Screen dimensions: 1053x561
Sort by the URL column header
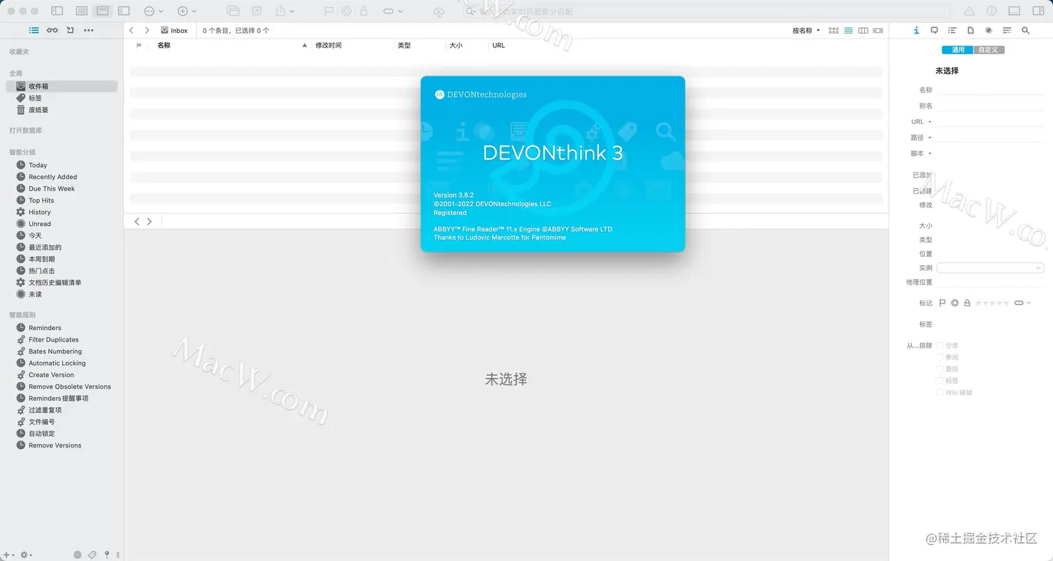pos(499,45)
